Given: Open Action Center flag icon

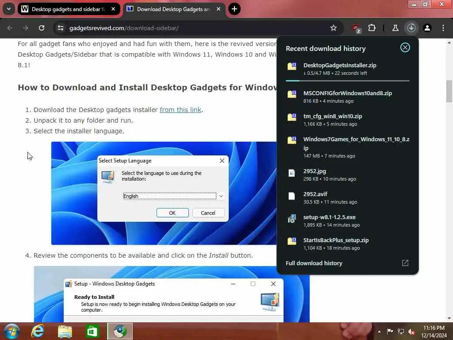Looking at the screenshot, I should click(x=390, y=331).
